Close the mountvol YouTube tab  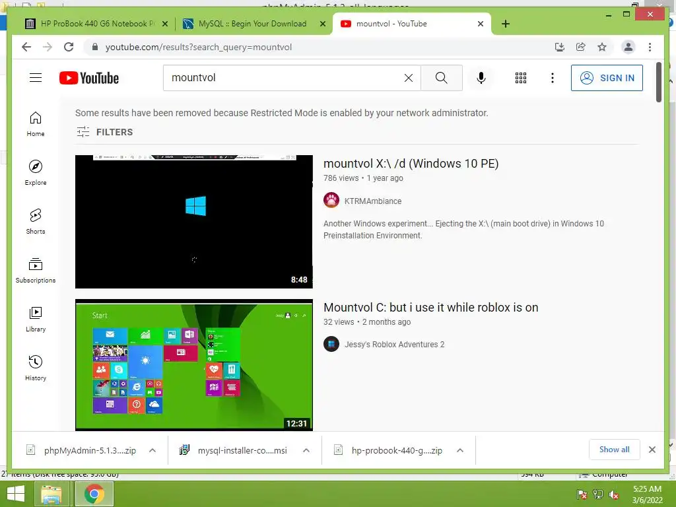pos(481,24)
